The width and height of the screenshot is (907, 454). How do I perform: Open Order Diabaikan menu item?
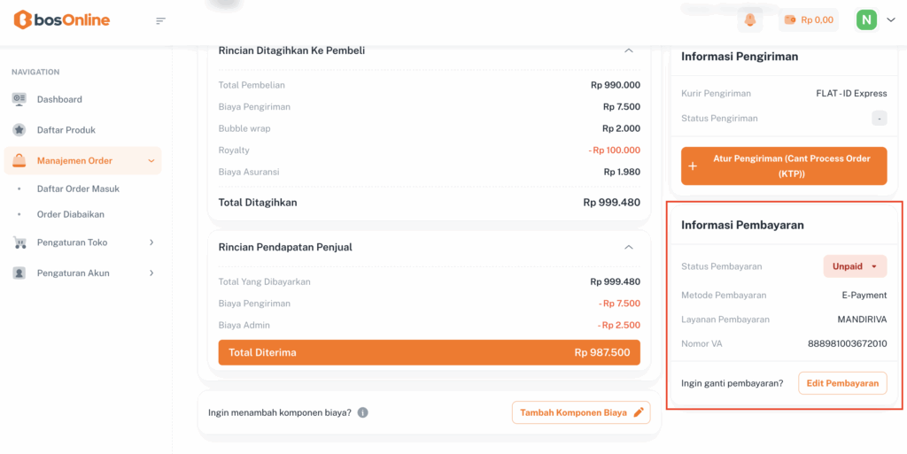pyautogui.click(x=71, y=214)
